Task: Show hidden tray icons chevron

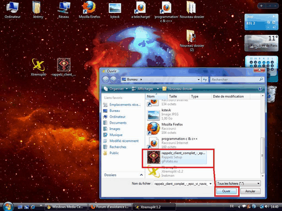Action: pos(239,206)
